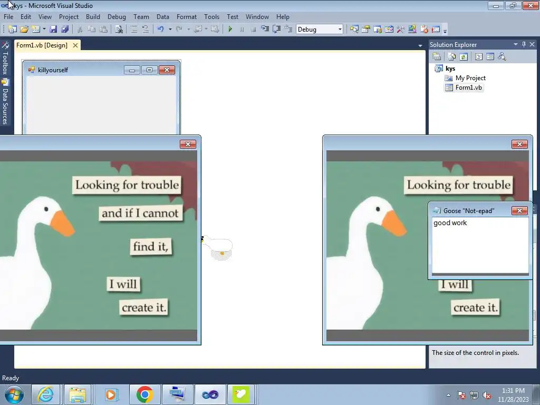Click the Properties Window toolbar icon
The image size is (540, 405).
point(366,30)
